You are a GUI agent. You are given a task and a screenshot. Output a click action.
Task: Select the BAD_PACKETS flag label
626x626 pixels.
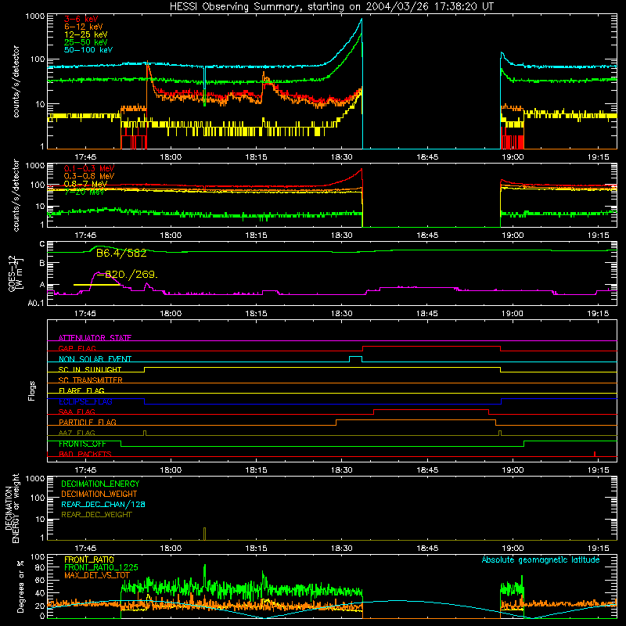point(85,454)
